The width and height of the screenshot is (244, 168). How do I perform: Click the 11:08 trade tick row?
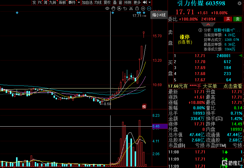tap(205, 152)
